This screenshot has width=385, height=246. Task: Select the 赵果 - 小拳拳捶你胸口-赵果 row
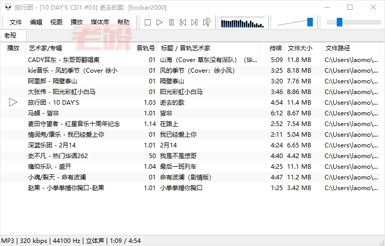pos(190,188)
